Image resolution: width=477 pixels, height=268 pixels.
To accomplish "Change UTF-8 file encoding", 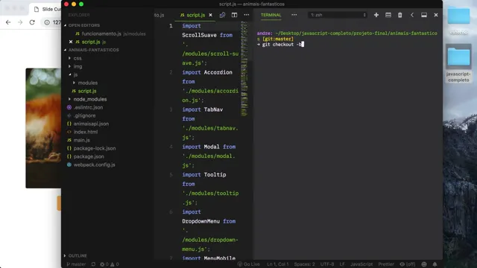I will click(x=327, y=264).
